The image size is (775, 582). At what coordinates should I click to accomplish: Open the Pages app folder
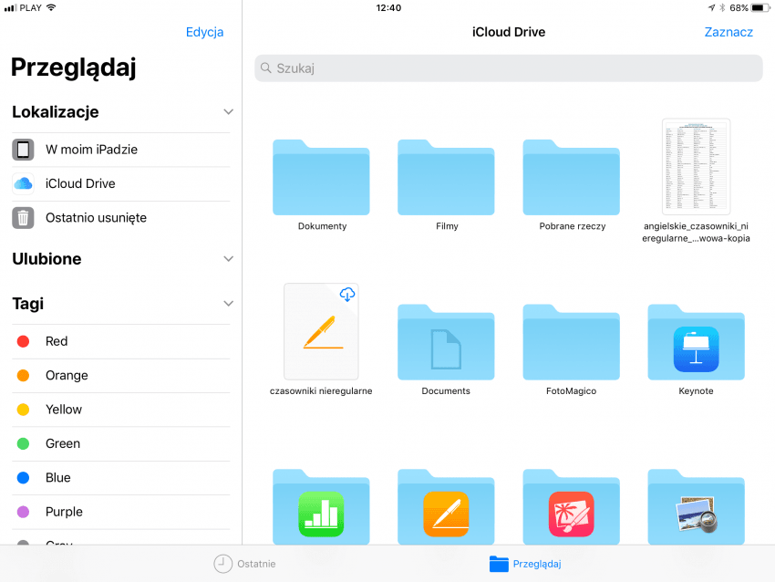click(446, 507)
